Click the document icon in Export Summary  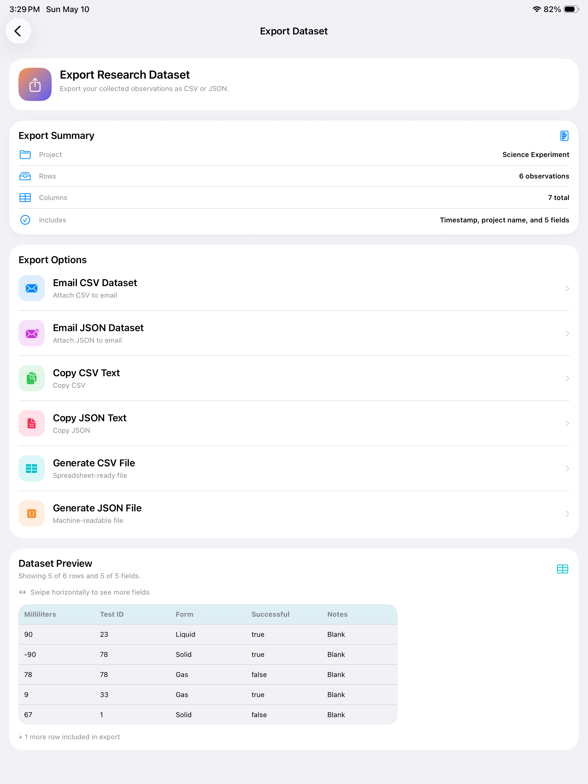coord(564,136)
